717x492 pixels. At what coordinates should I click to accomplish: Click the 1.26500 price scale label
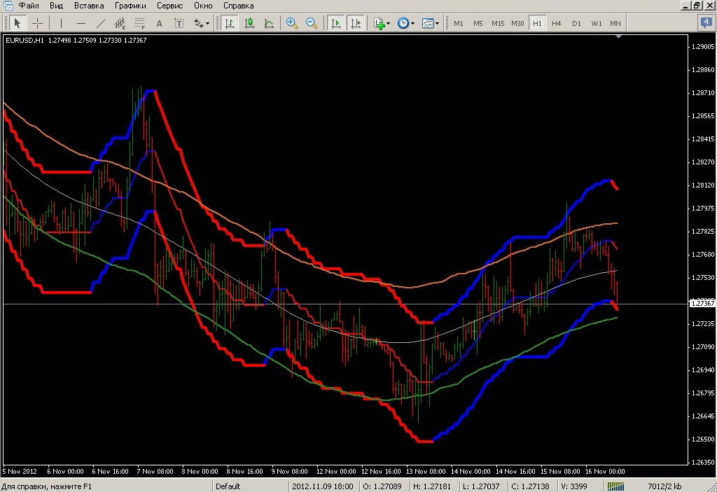pyautogui.click(x=703, y=439)
